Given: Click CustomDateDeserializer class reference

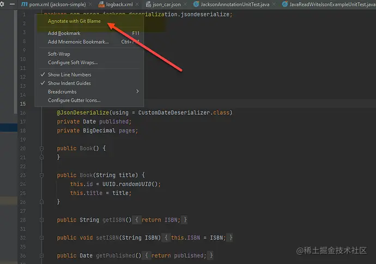Looking at the screenshot, I should [x=174, y=113].
